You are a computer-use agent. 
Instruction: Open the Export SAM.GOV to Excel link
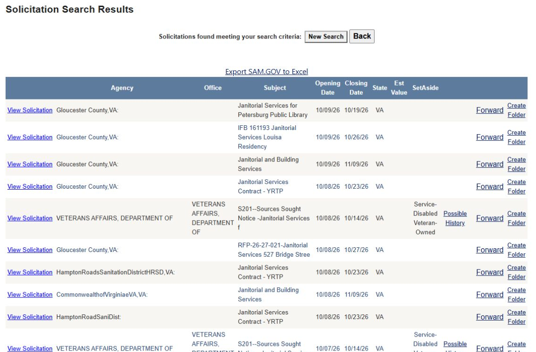pyautogui.click(x=266, y=72)
